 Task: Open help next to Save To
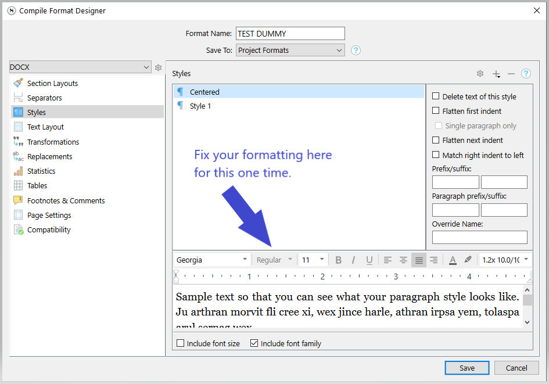356,51
